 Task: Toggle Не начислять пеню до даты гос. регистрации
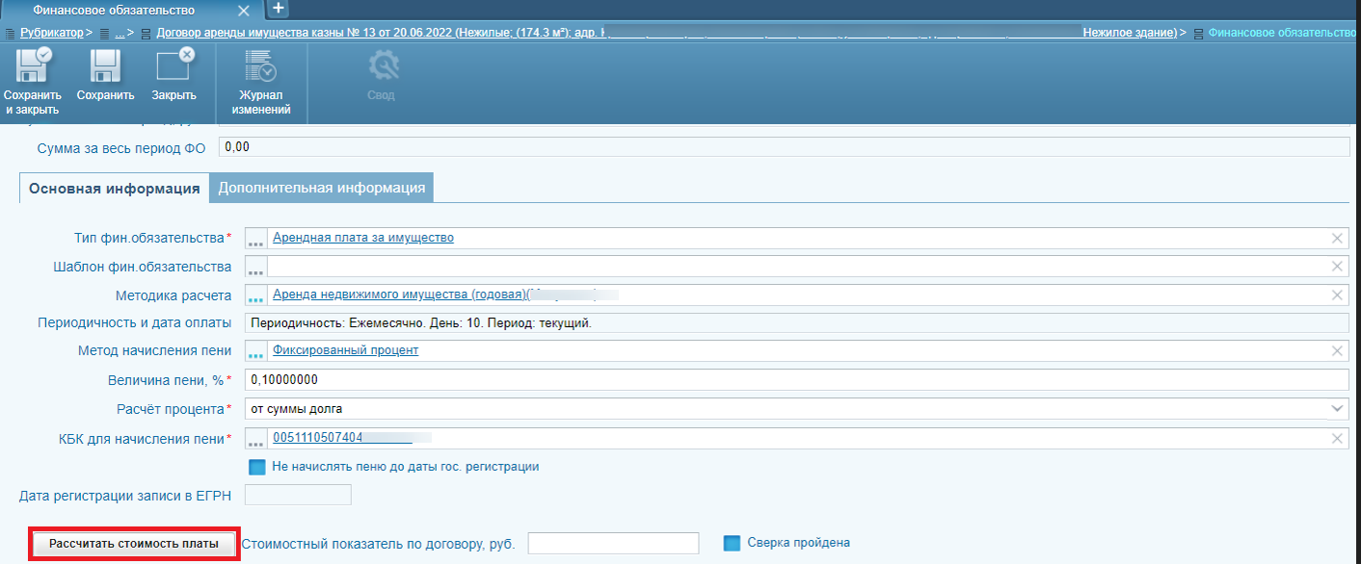(x=256, y=467)
